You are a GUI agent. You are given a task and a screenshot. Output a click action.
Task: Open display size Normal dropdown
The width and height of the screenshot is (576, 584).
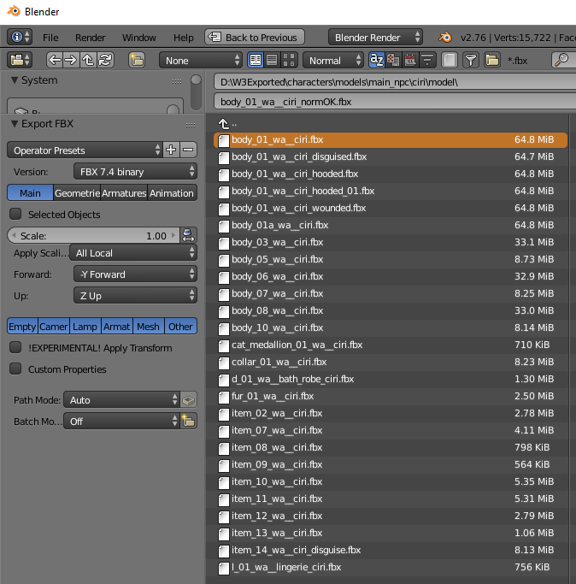tap(333, 60)
